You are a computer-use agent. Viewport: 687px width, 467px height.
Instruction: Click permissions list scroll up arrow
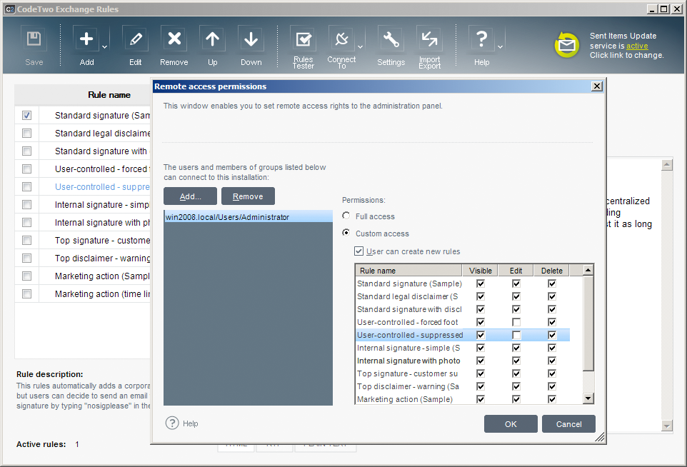pos(588,270)
